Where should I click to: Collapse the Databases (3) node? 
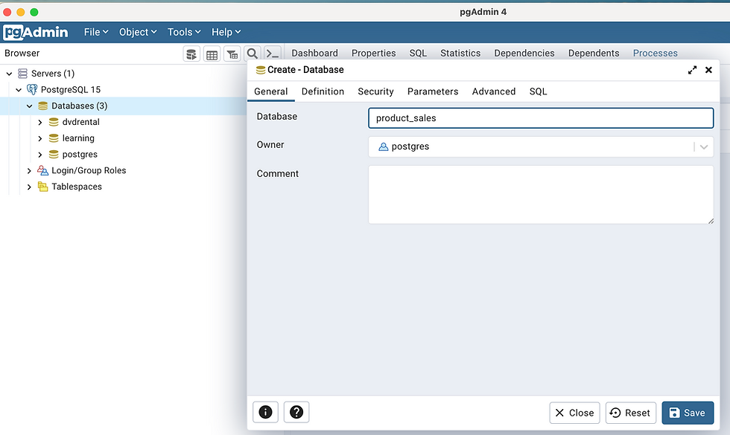29,106
